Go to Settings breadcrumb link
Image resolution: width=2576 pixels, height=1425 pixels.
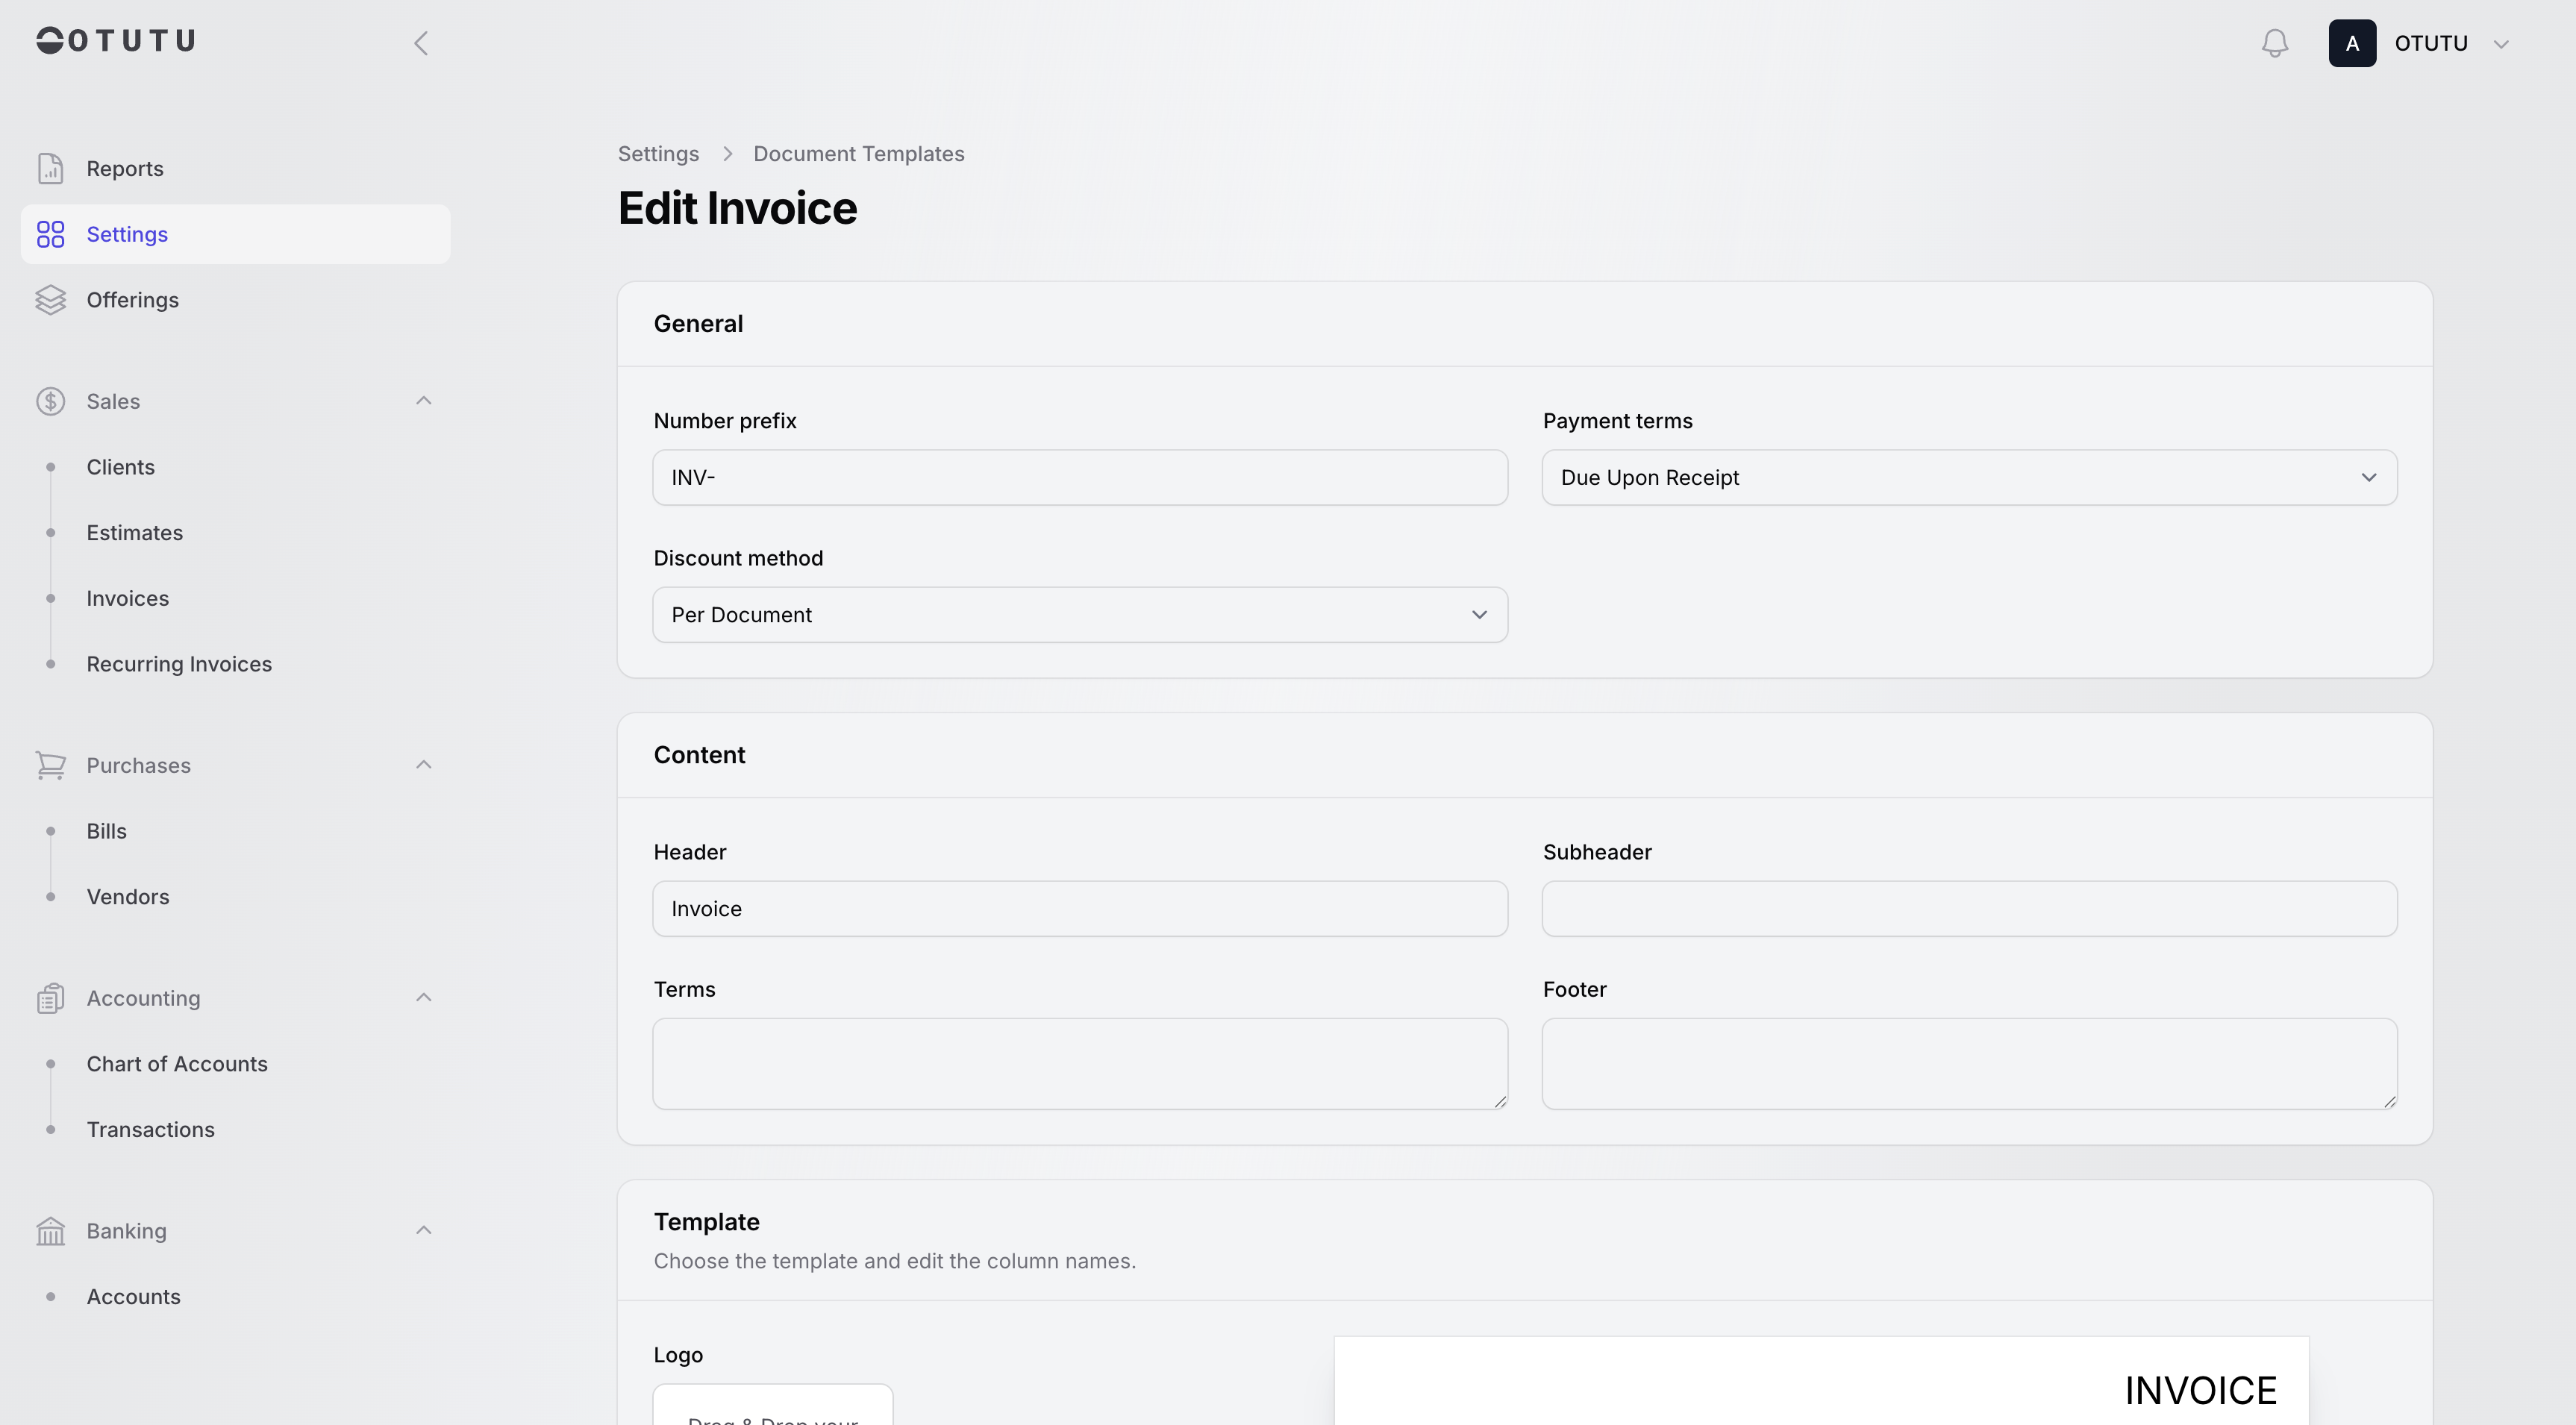pyautogui.click(x=658, y=154)
